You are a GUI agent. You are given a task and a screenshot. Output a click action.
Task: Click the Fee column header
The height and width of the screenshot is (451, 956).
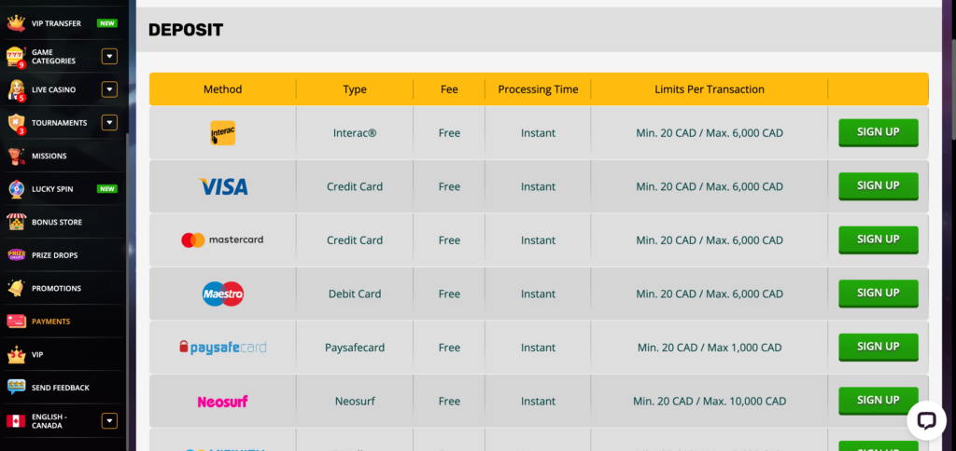click(x=449, y=89)
